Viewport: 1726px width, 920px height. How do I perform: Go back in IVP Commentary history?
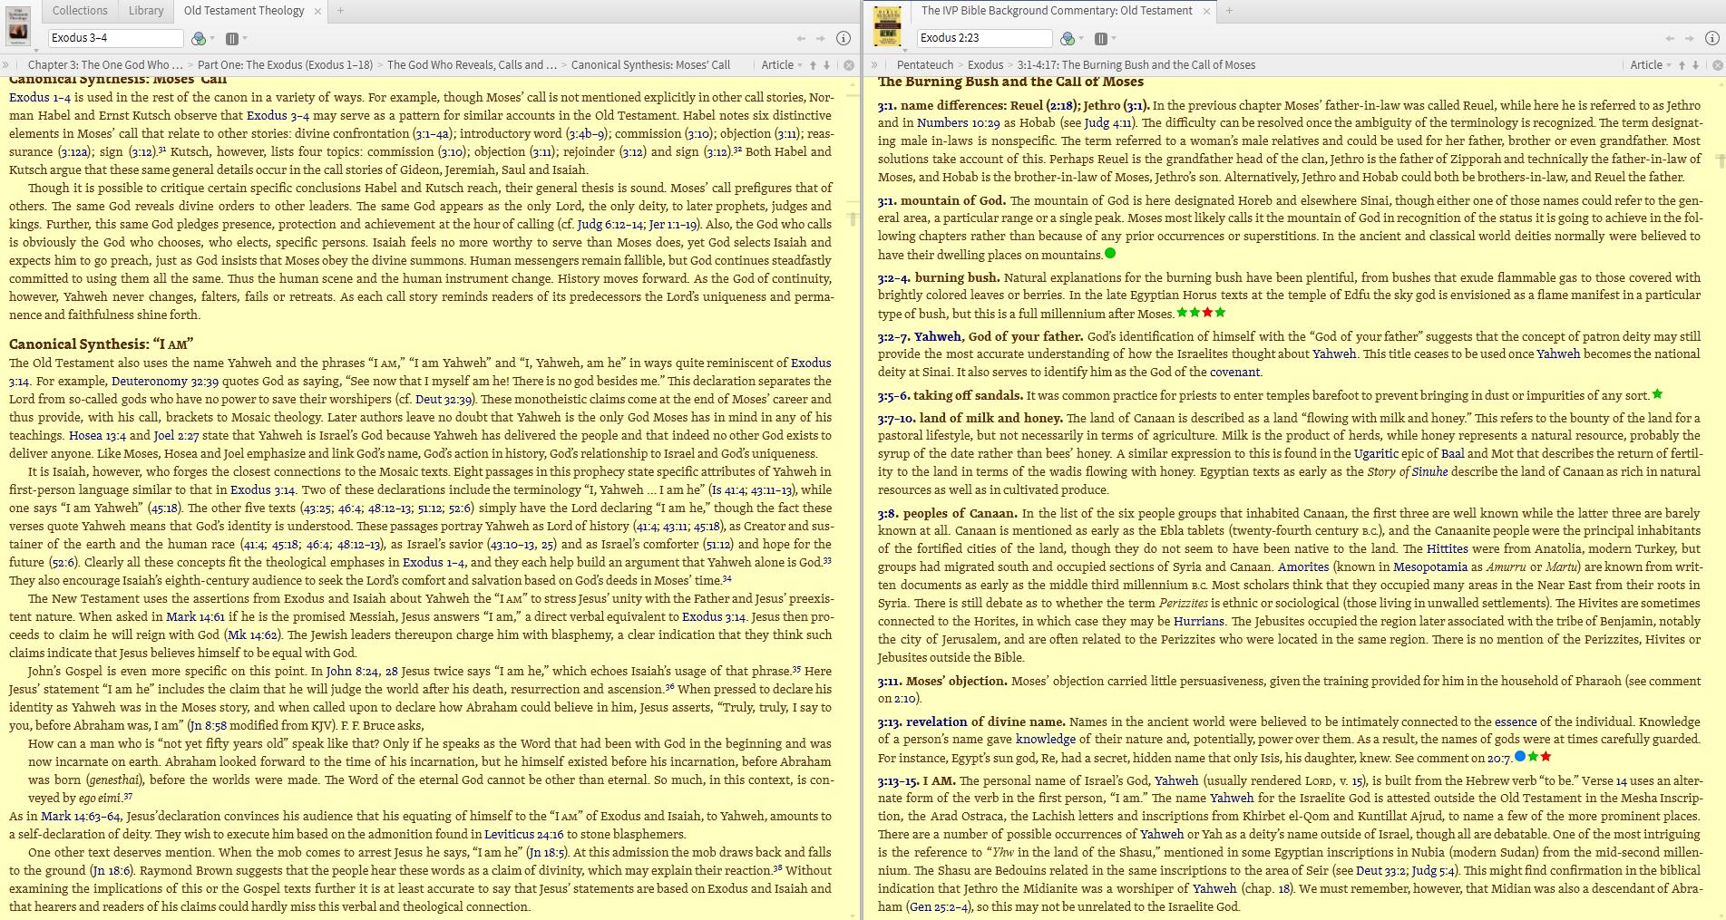coord(1670,38)
